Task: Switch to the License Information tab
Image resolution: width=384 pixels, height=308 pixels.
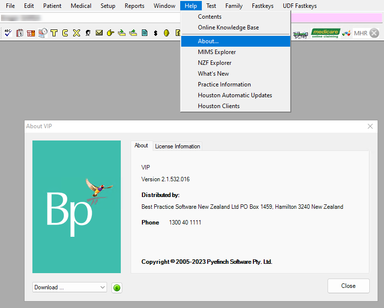Action: (178, 146)
